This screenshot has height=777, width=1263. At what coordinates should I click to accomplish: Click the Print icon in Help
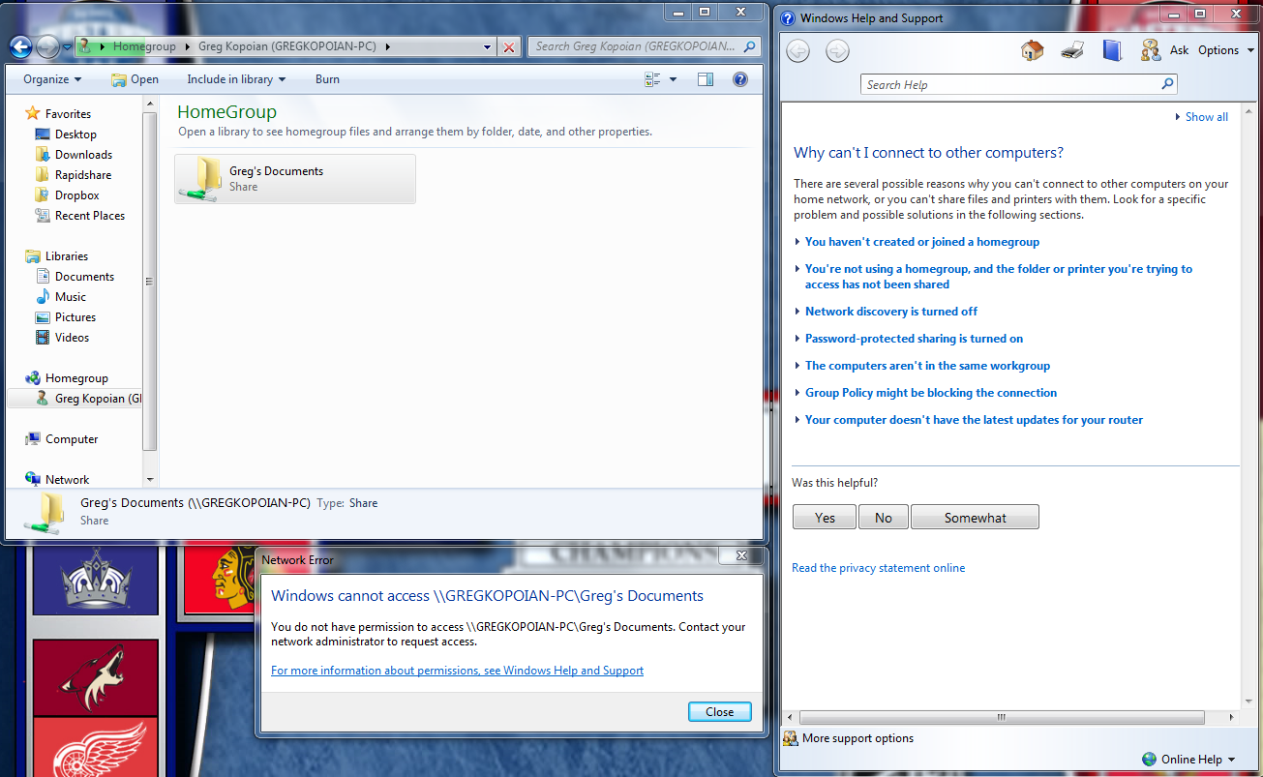(x=1072, y=50)
